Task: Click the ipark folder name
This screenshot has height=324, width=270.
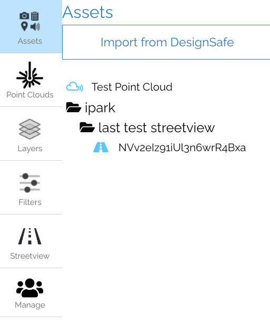Action: (100, 107)
